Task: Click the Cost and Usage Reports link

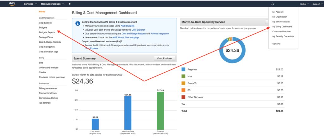Action: [134, 33]
